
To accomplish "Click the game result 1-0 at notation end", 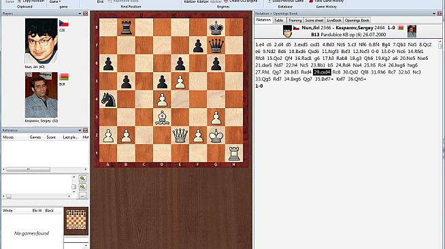I will 259,86.
